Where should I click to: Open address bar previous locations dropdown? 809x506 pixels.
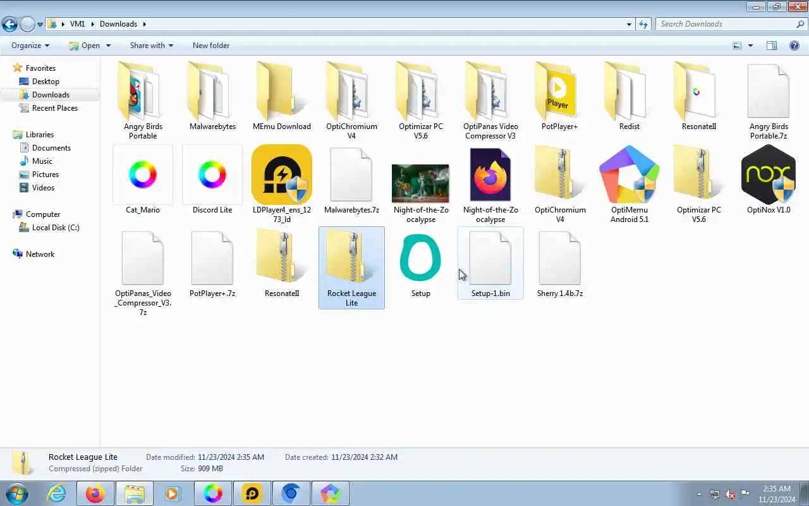[x=629, y=24]
